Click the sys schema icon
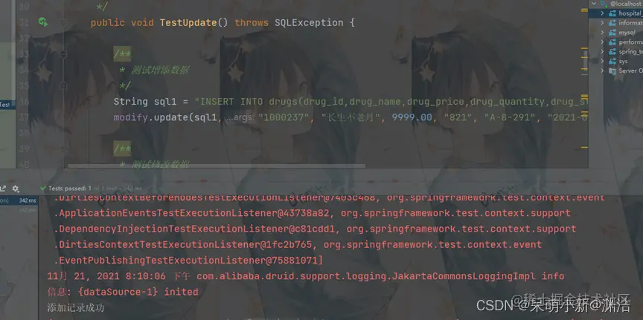The image size is (643, 320). pos(612,62)
